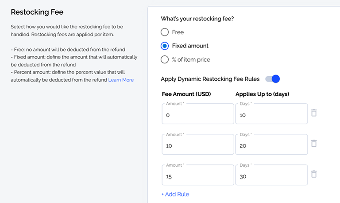Choose the % of item price option

pos(165,59)
